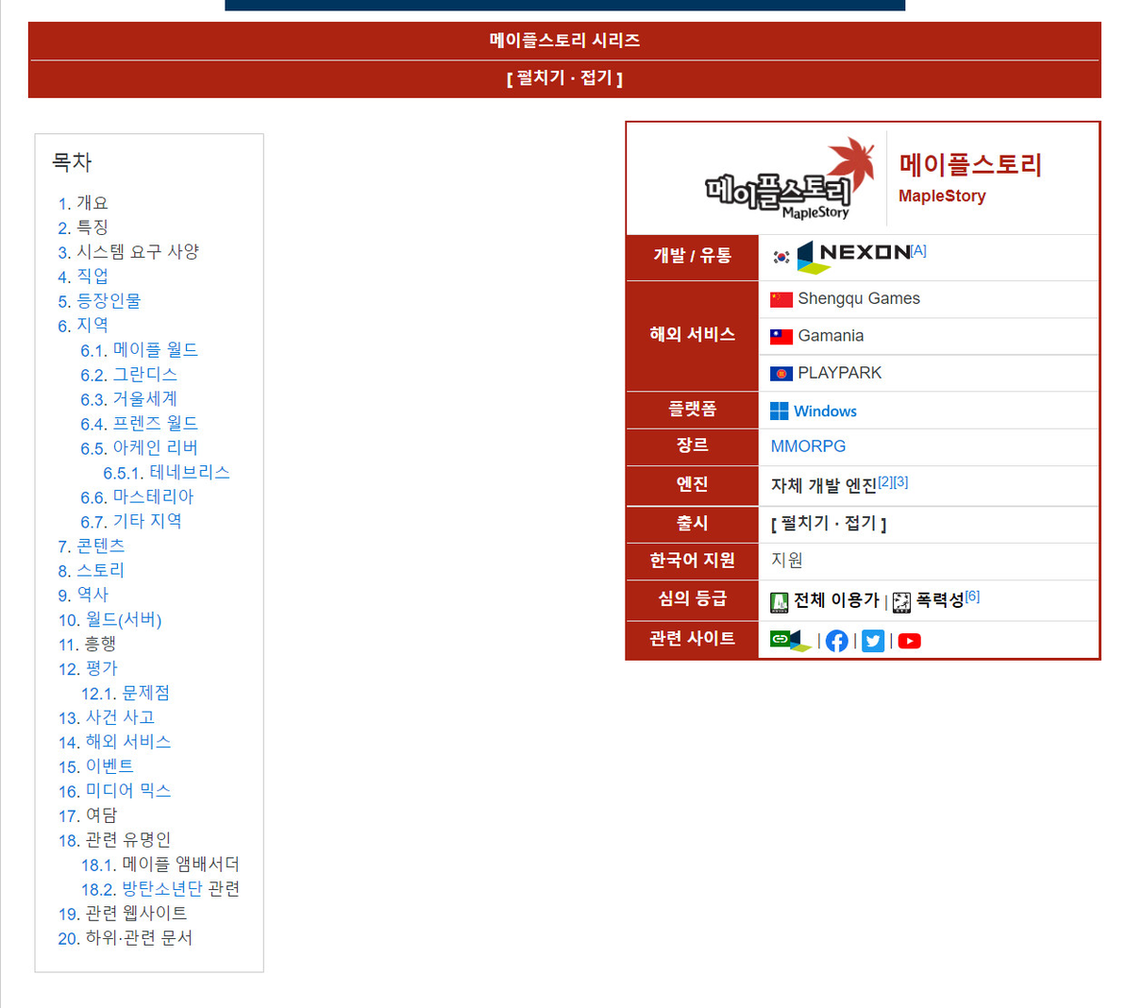Click the 전체 이용가 rating text
This screenshot has height=1008, width=1125.
click(x=836, y=599)
